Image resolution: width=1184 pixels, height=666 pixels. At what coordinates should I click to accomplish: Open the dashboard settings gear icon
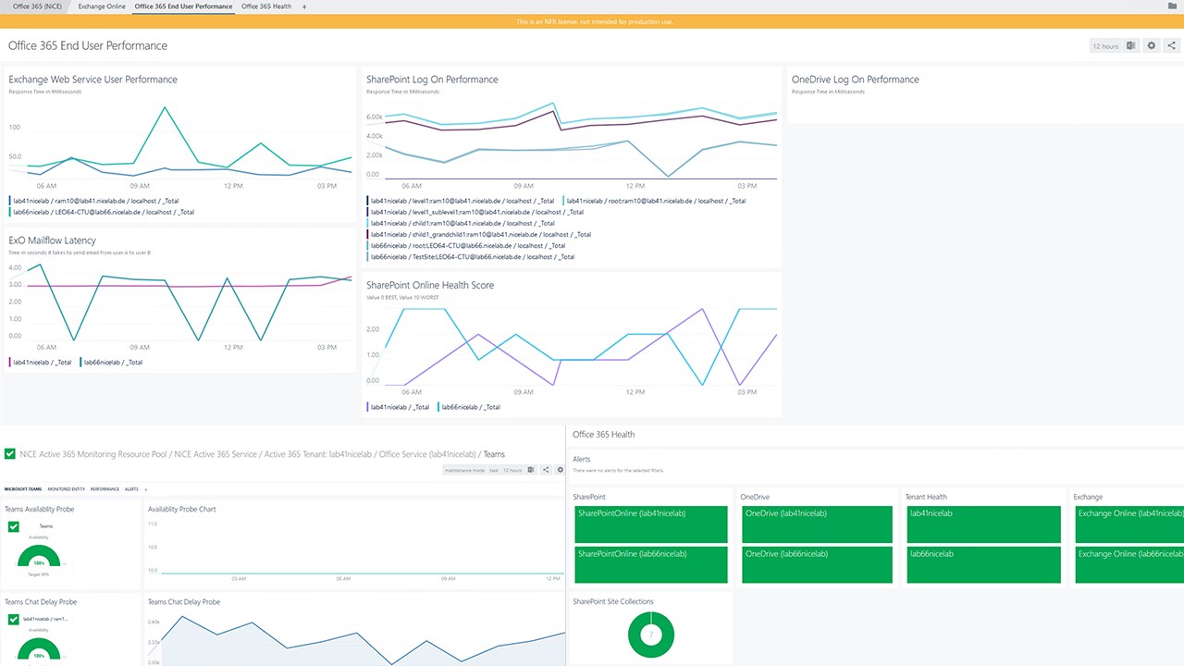tap(1152, 45)
